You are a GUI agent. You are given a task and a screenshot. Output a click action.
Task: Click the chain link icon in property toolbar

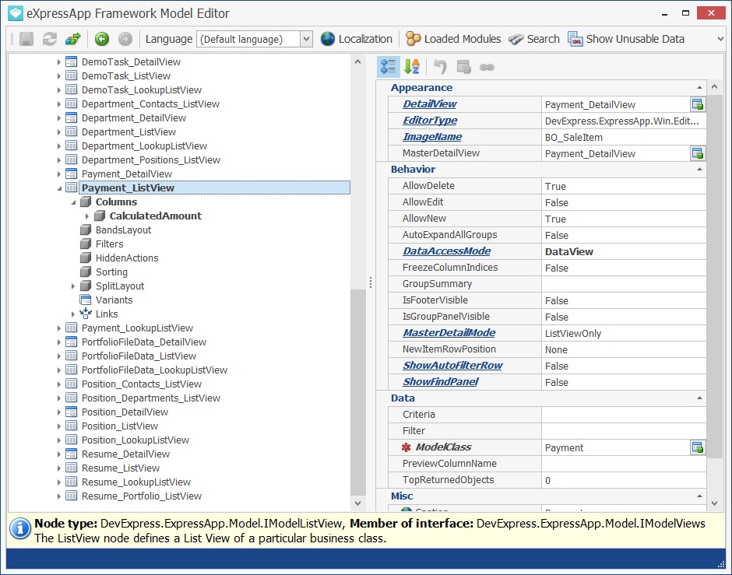click(x=487, y=67)
